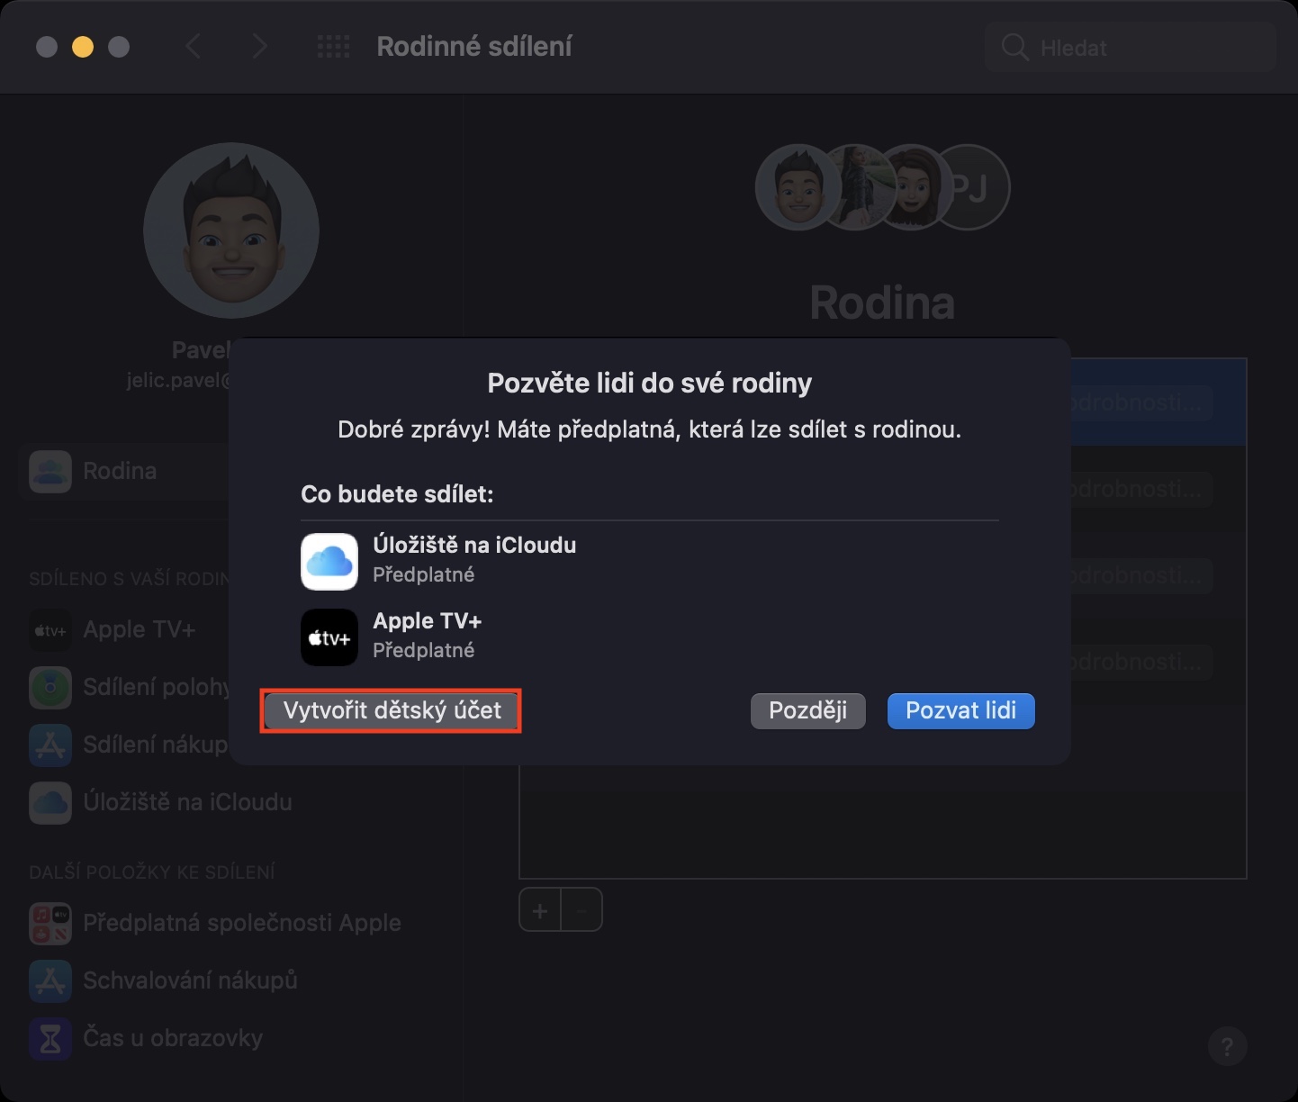Click the Apple TV+ icon in dialog

(x=329, y=637)
